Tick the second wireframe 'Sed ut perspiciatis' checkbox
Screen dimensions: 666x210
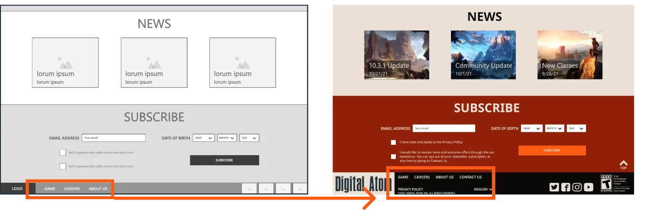coord(63,166)
